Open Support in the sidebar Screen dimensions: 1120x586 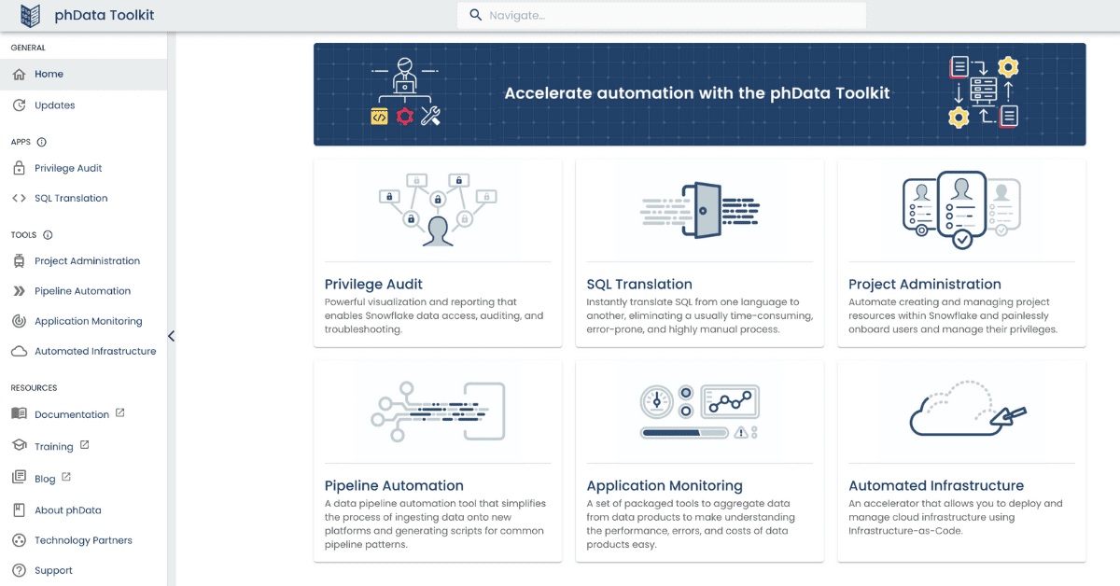[53, 570]
